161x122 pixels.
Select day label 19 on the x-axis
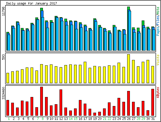tap(95, 119)
